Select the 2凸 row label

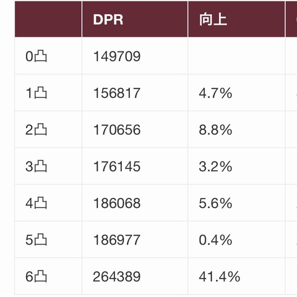click(x=36, y=130)
